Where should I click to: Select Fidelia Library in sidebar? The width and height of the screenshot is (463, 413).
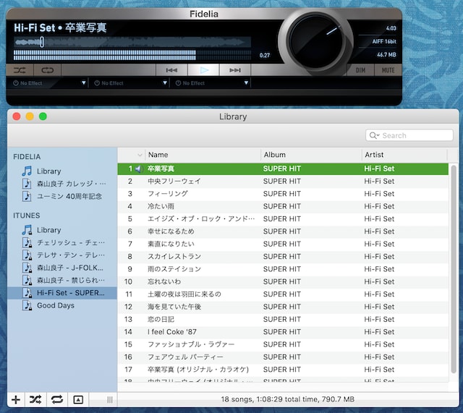point(62,171)
